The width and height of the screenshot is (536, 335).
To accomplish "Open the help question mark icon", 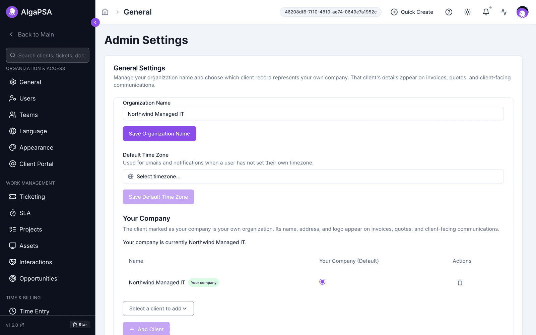I will tap(449, 12).
